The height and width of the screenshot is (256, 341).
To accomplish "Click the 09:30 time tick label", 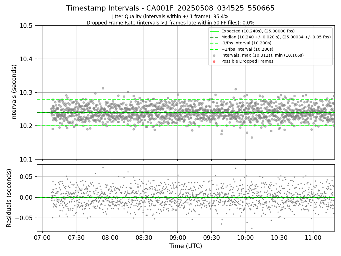I will (x=211, y=237).
